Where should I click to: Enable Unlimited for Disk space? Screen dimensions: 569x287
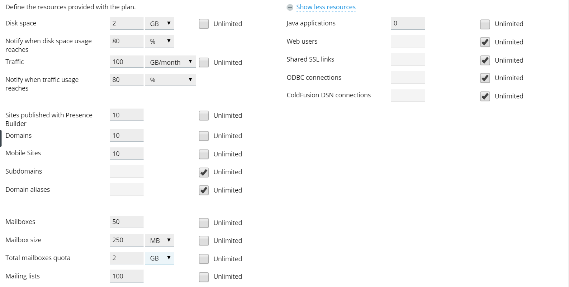[204, 24]
